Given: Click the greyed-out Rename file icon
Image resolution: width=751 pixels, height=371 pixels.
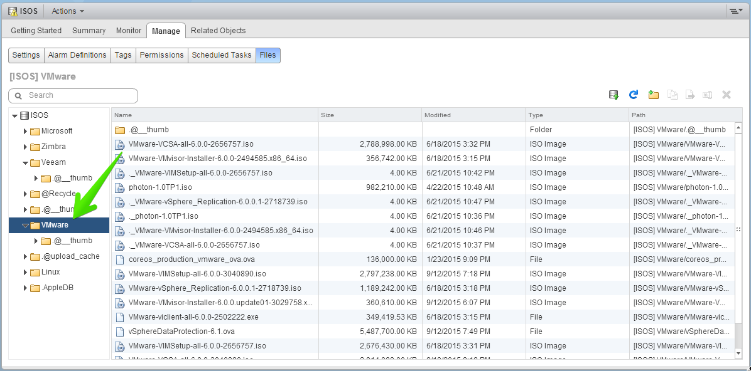Looking at the screenshot, I should (708, 95).
